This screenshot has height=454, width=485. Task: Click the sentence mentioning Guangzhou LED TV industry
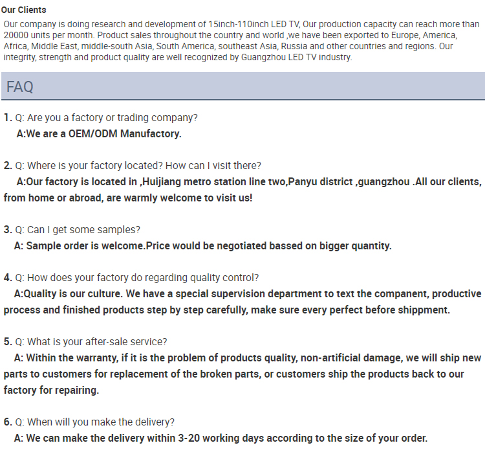(178, 57)
